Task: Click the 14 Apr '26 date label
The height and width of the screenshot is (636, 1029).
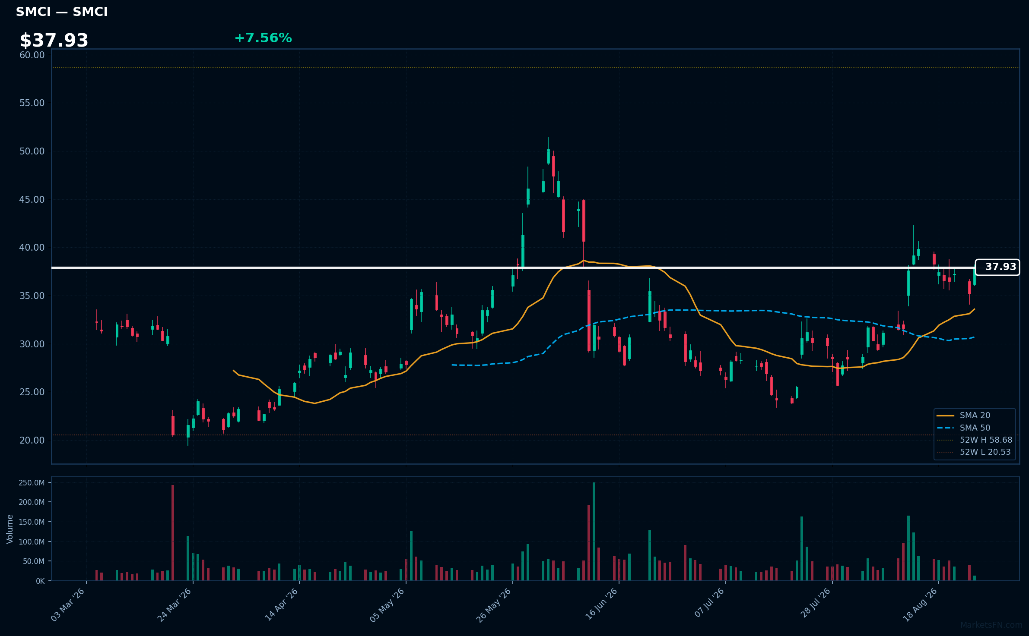Action: pyautogui.click(x=281, y=605)
